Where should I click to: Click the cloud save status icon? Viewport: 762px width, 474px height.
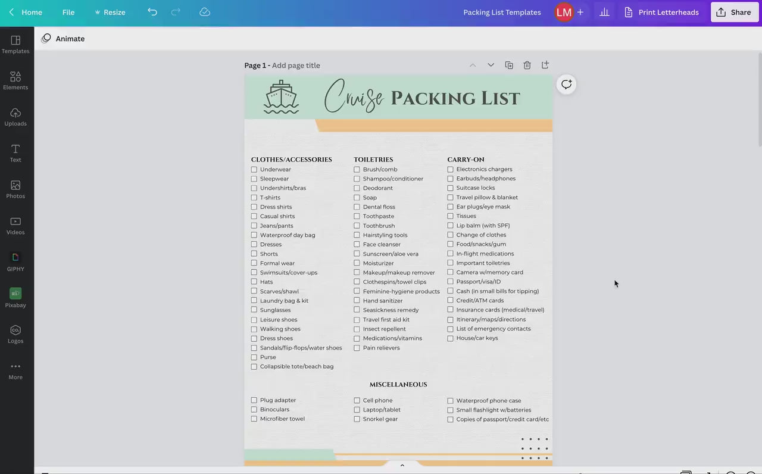205,12
